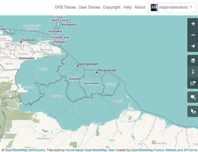
Task: Open the Help page
Action: pos(128,7)
